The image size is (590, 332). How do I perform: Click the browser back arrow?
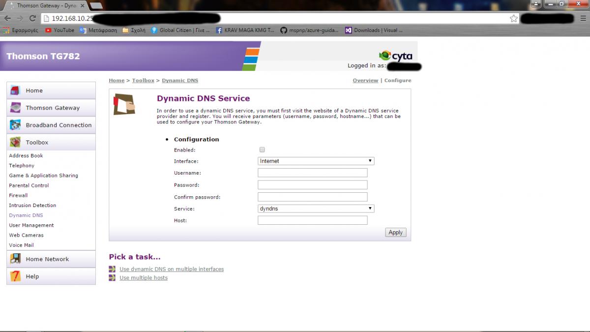[7, 18]
